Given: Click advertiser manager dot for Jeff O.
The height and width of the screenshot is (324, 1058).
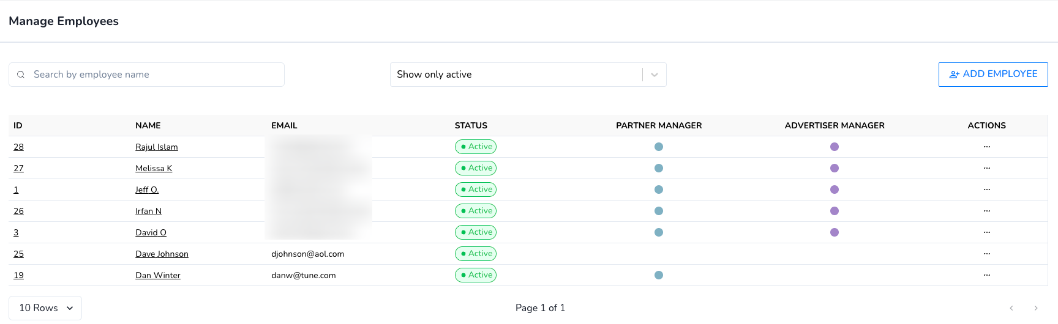Looking at the screenshot, I should (x=835, y=190).
